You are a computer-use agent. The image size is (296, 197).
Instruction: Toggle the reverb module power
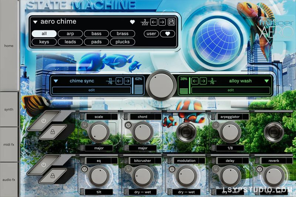click(260, 169)
